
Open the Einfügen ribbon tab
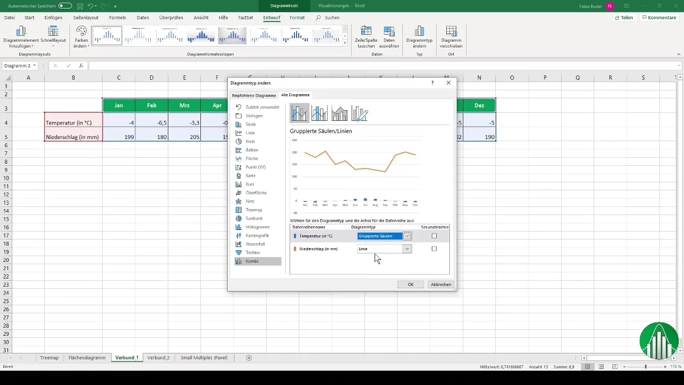pos(53,18)
